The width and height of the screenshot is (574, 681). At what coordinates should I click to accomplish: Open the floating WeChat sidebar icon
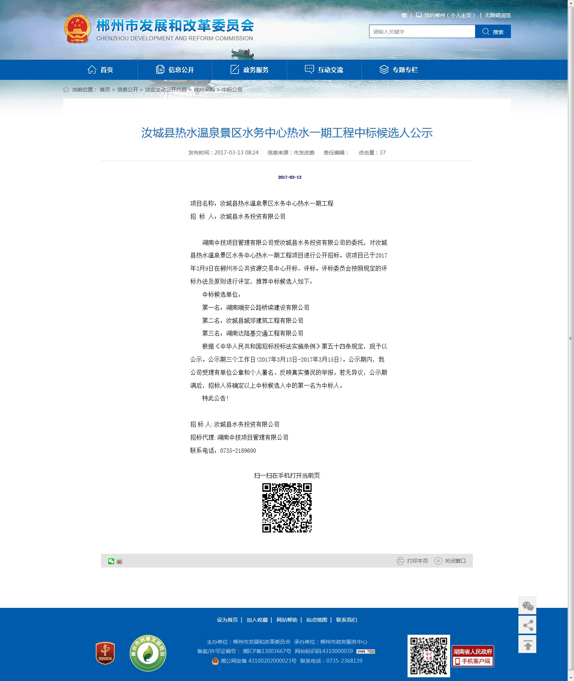pos(527,606)
